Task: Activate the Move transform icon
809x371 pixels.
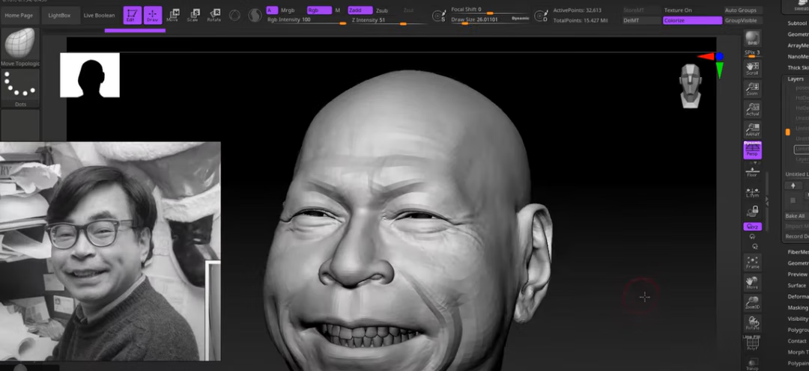Action: pos(172,15)
